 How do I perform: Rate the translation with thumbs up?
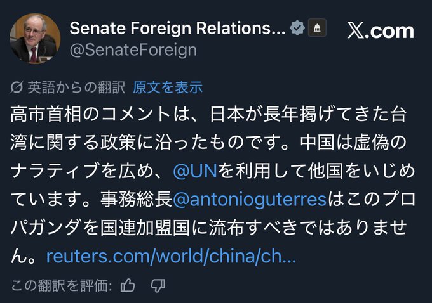pyautogui.click(x=128, y=285)
